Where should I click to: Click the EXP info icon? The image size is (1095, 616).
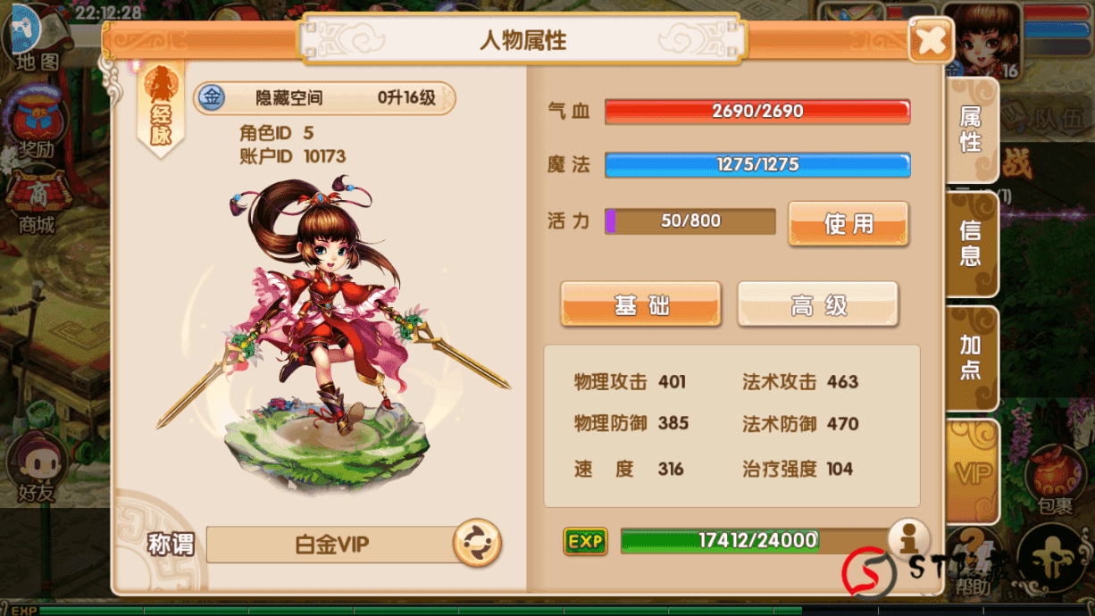(x=909, y=540)
